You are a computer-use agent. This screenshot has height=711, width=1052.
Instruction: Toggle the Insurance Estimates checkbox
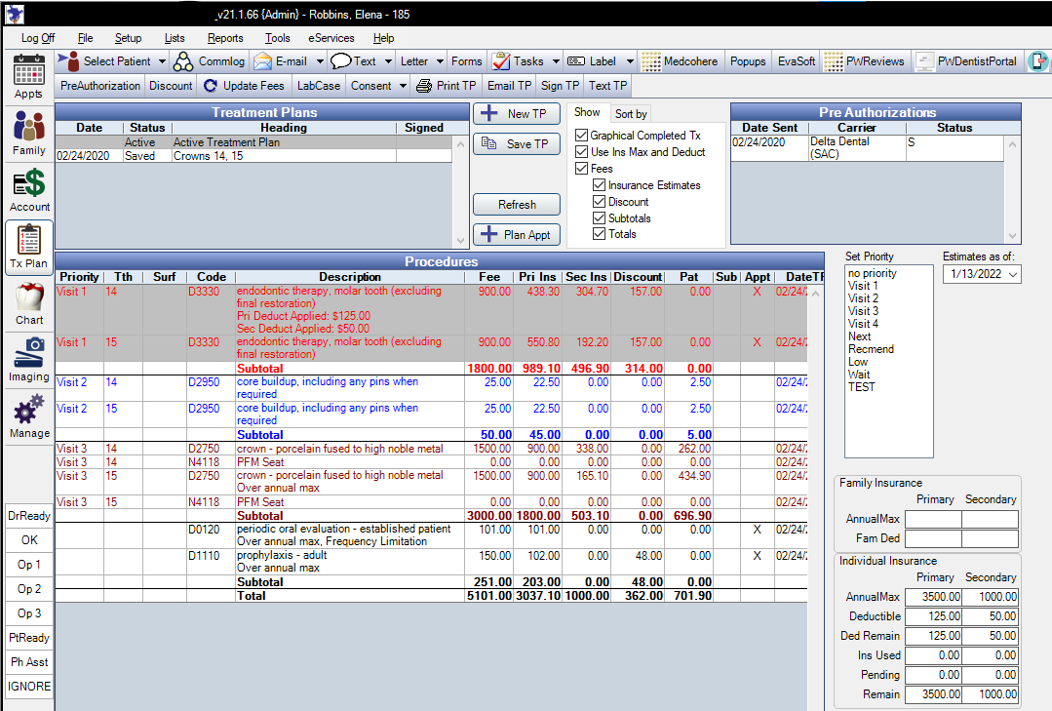(599, 185)
